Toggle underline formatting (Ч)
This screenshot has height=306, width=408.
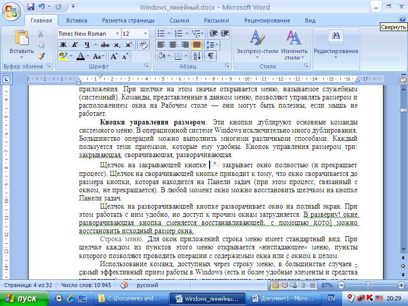(x=87, y=45)
